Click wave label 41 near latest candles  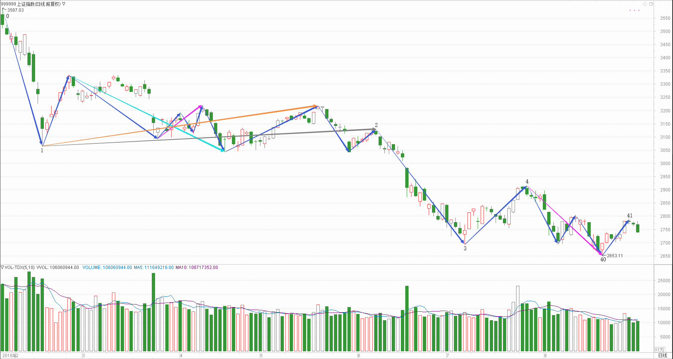click(629, 216)
